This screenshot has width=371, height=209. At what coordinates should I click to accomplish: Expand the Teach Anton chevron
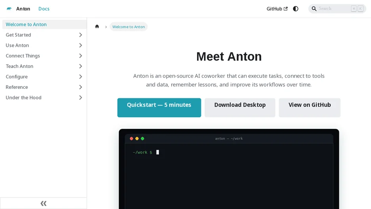pos(80,66)
